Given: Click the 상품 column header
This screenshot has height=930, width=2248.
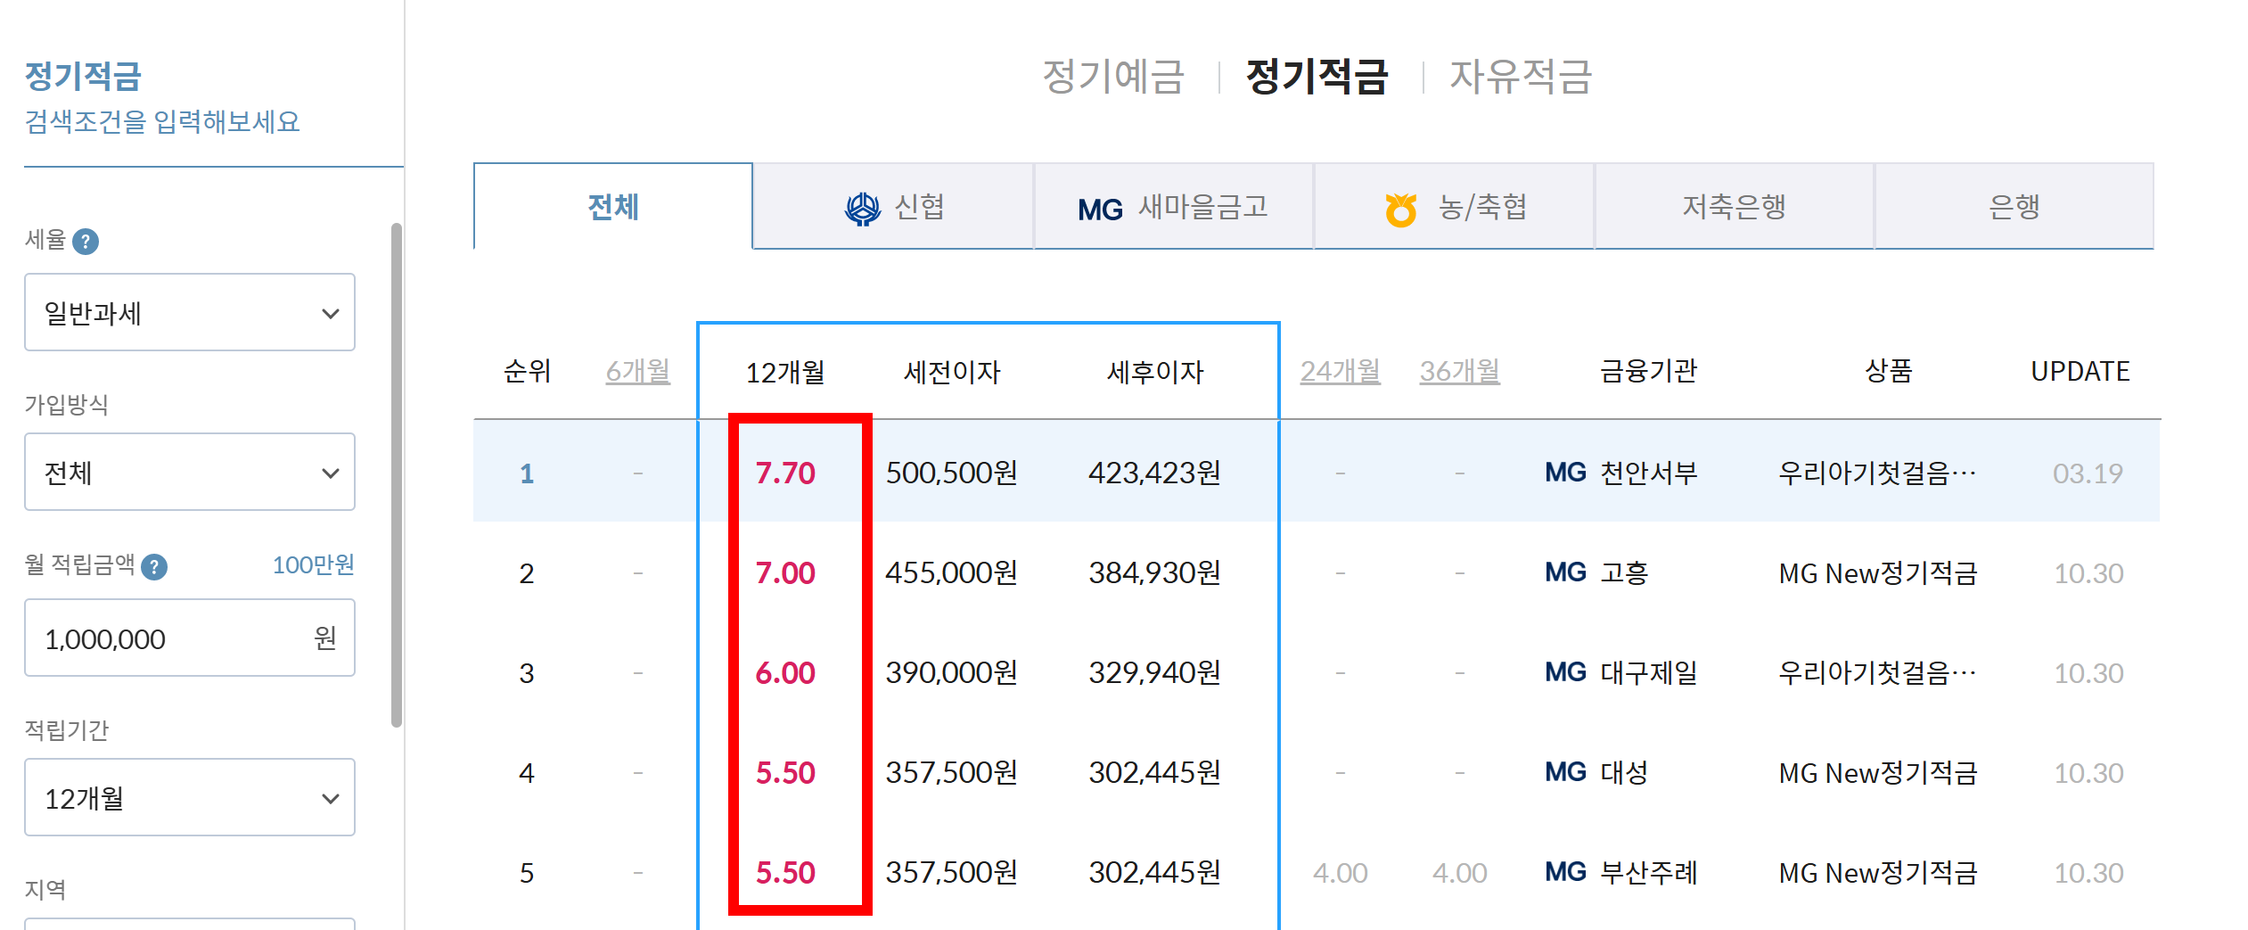Looking at the screenshot, I should pyautogui.click(x=1889, y=371).
